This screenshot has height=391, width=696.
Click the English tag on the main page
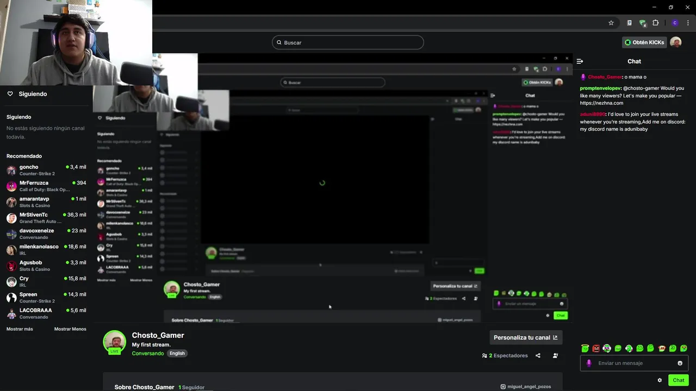pos(177,354)
